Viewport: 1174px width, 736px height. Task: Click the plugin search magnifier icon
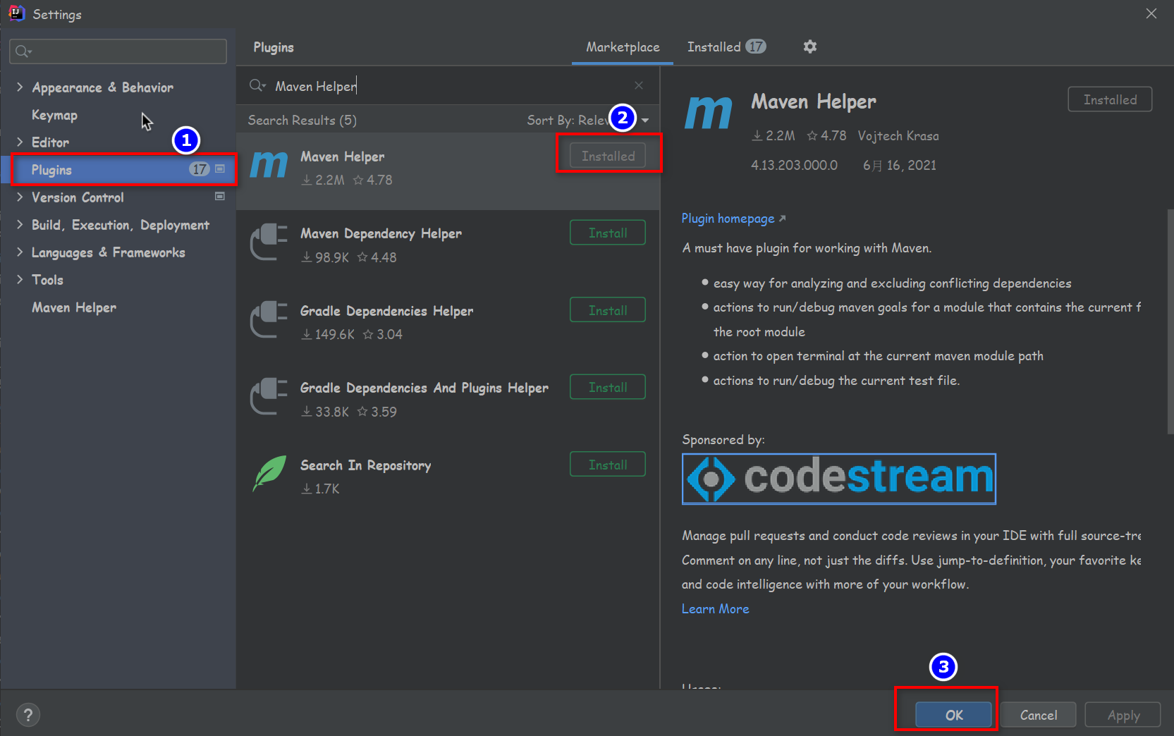click(x=257, y=85)
